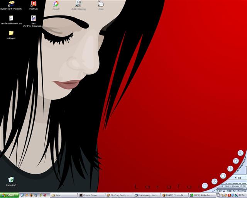
Task: Open the FlashGet desktop icon
Action: coord(33,4)
